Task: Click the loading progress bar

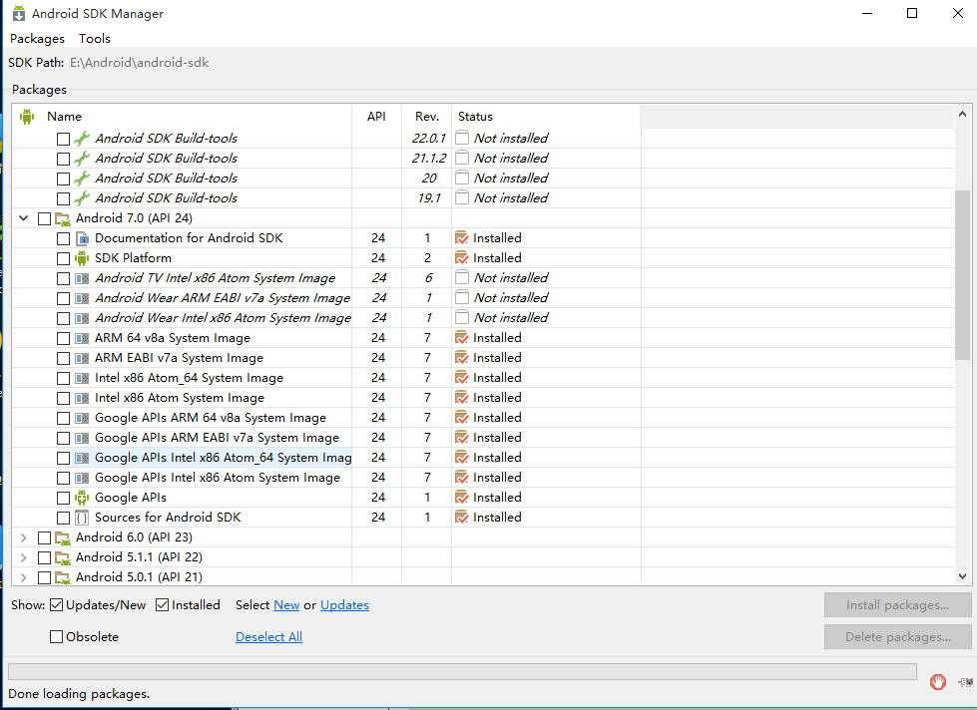Action: pyautogui.click(x=462, y=671)
